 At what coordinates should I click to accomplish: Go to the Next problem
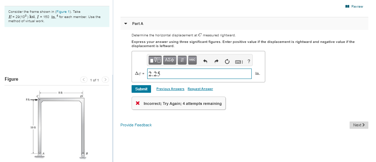359,125
